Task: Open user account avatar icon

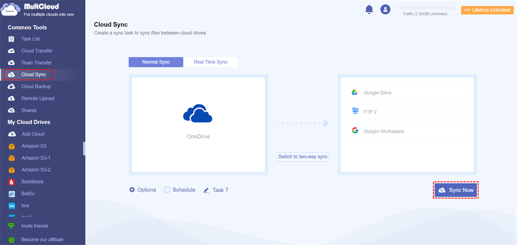Action: pos(385,9)
